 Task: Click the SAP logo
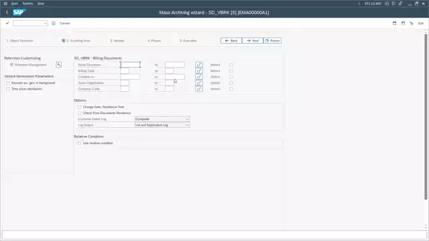19,12
